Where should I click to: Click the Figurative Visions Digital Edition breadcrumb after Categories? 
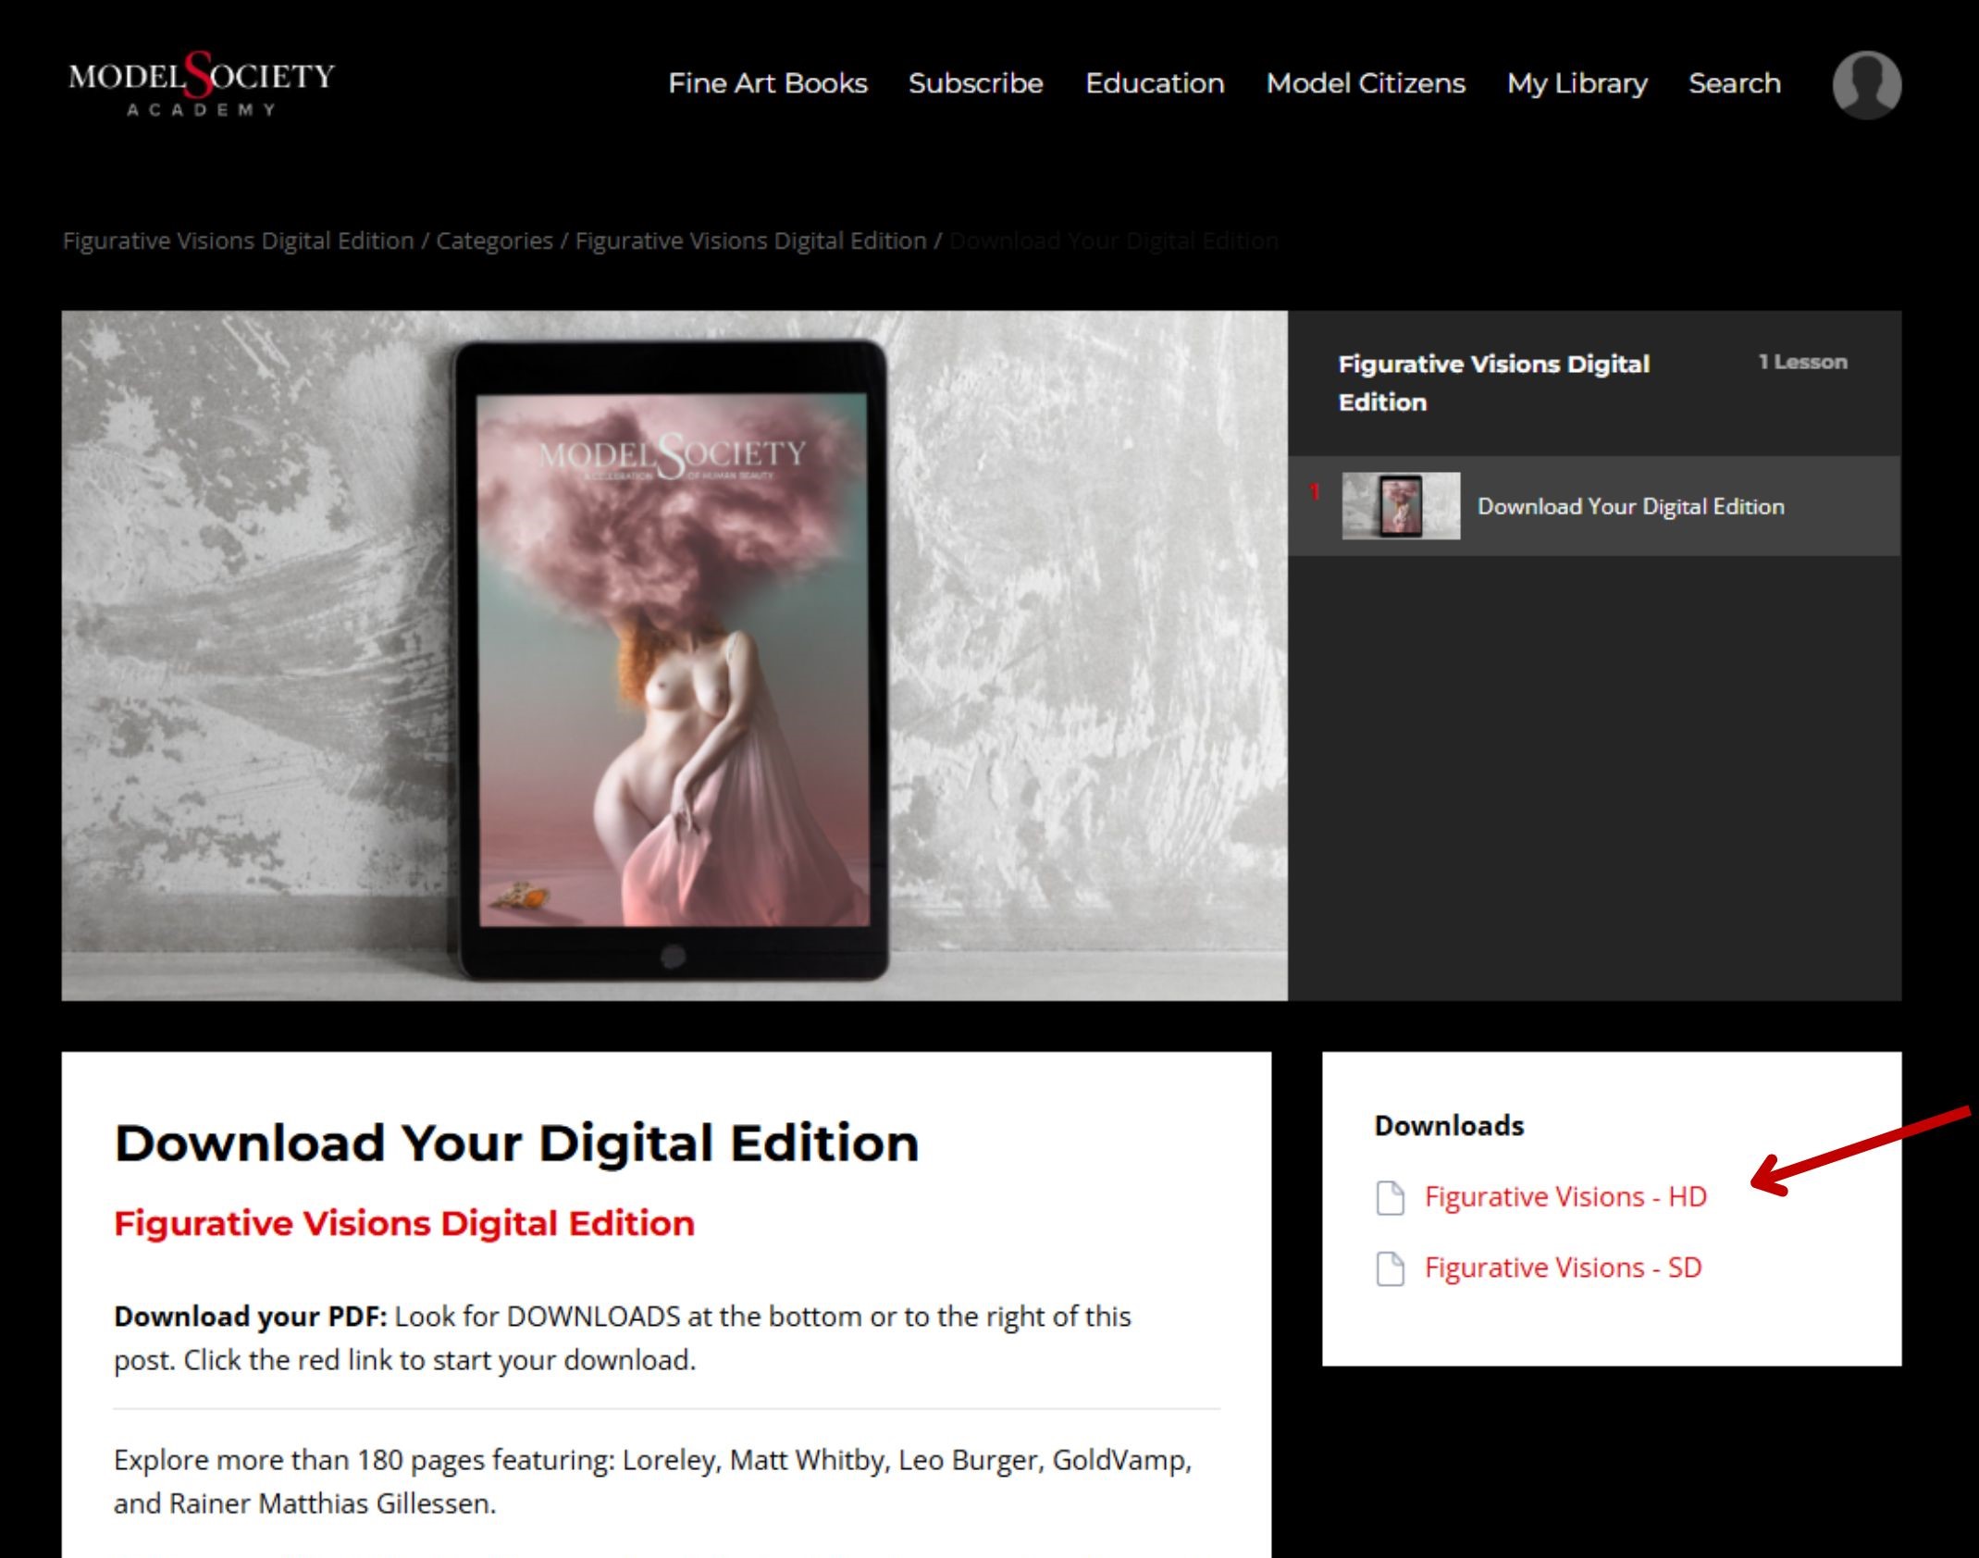click(x=750, y=241)
